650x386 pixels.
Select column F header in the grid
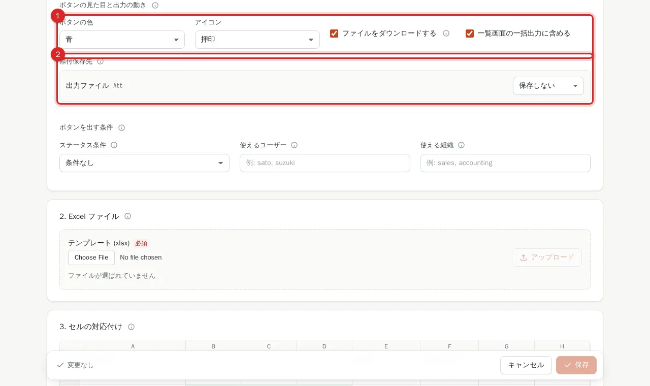click(449, 346)
